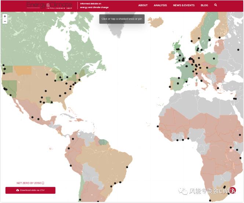Viewport: 244px width, 203px height.
Task: Click the search magnifier icon in header
Action: pyautogui.click(x=215, y=5)
